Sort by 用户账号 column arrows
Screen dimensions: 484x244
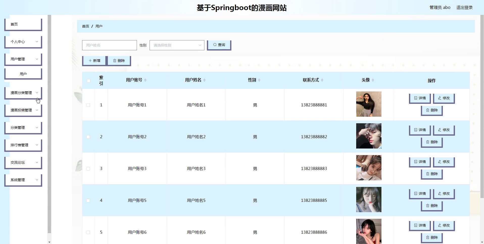145,80
